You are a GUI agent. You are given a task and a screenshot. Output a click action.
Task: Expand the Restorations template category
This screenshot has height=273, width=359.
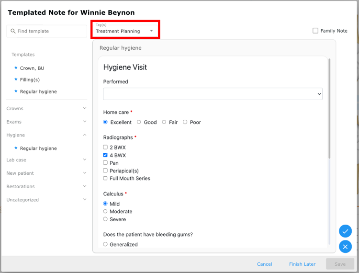pos(46,186)
